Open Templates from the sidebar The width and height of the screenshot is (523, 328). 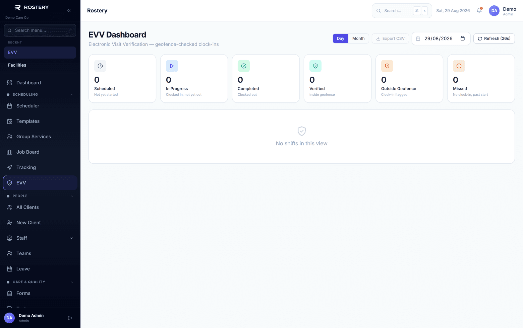pos(40,121)
